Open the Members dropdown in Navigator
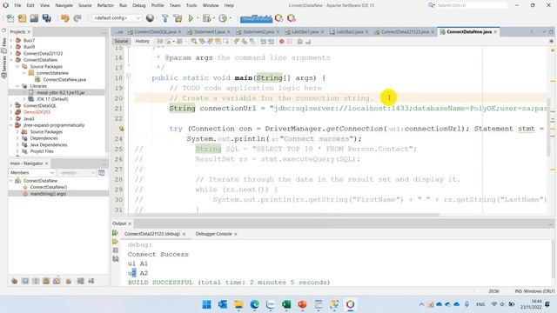 point(31,172)
